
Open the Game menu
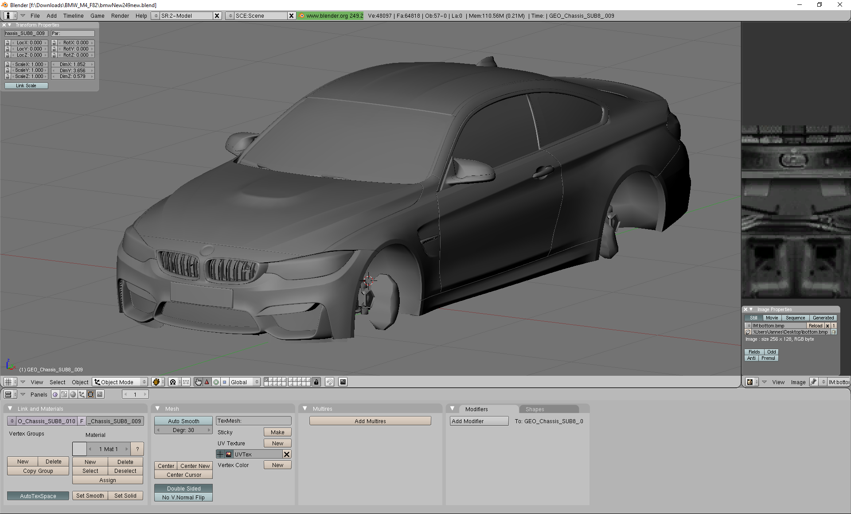coord(98,16)
